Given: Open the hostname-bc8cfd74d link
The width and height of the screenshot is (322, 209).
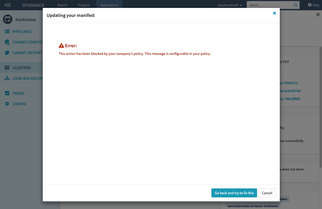Looking at the screenshot, I should (x=290, y=91).
